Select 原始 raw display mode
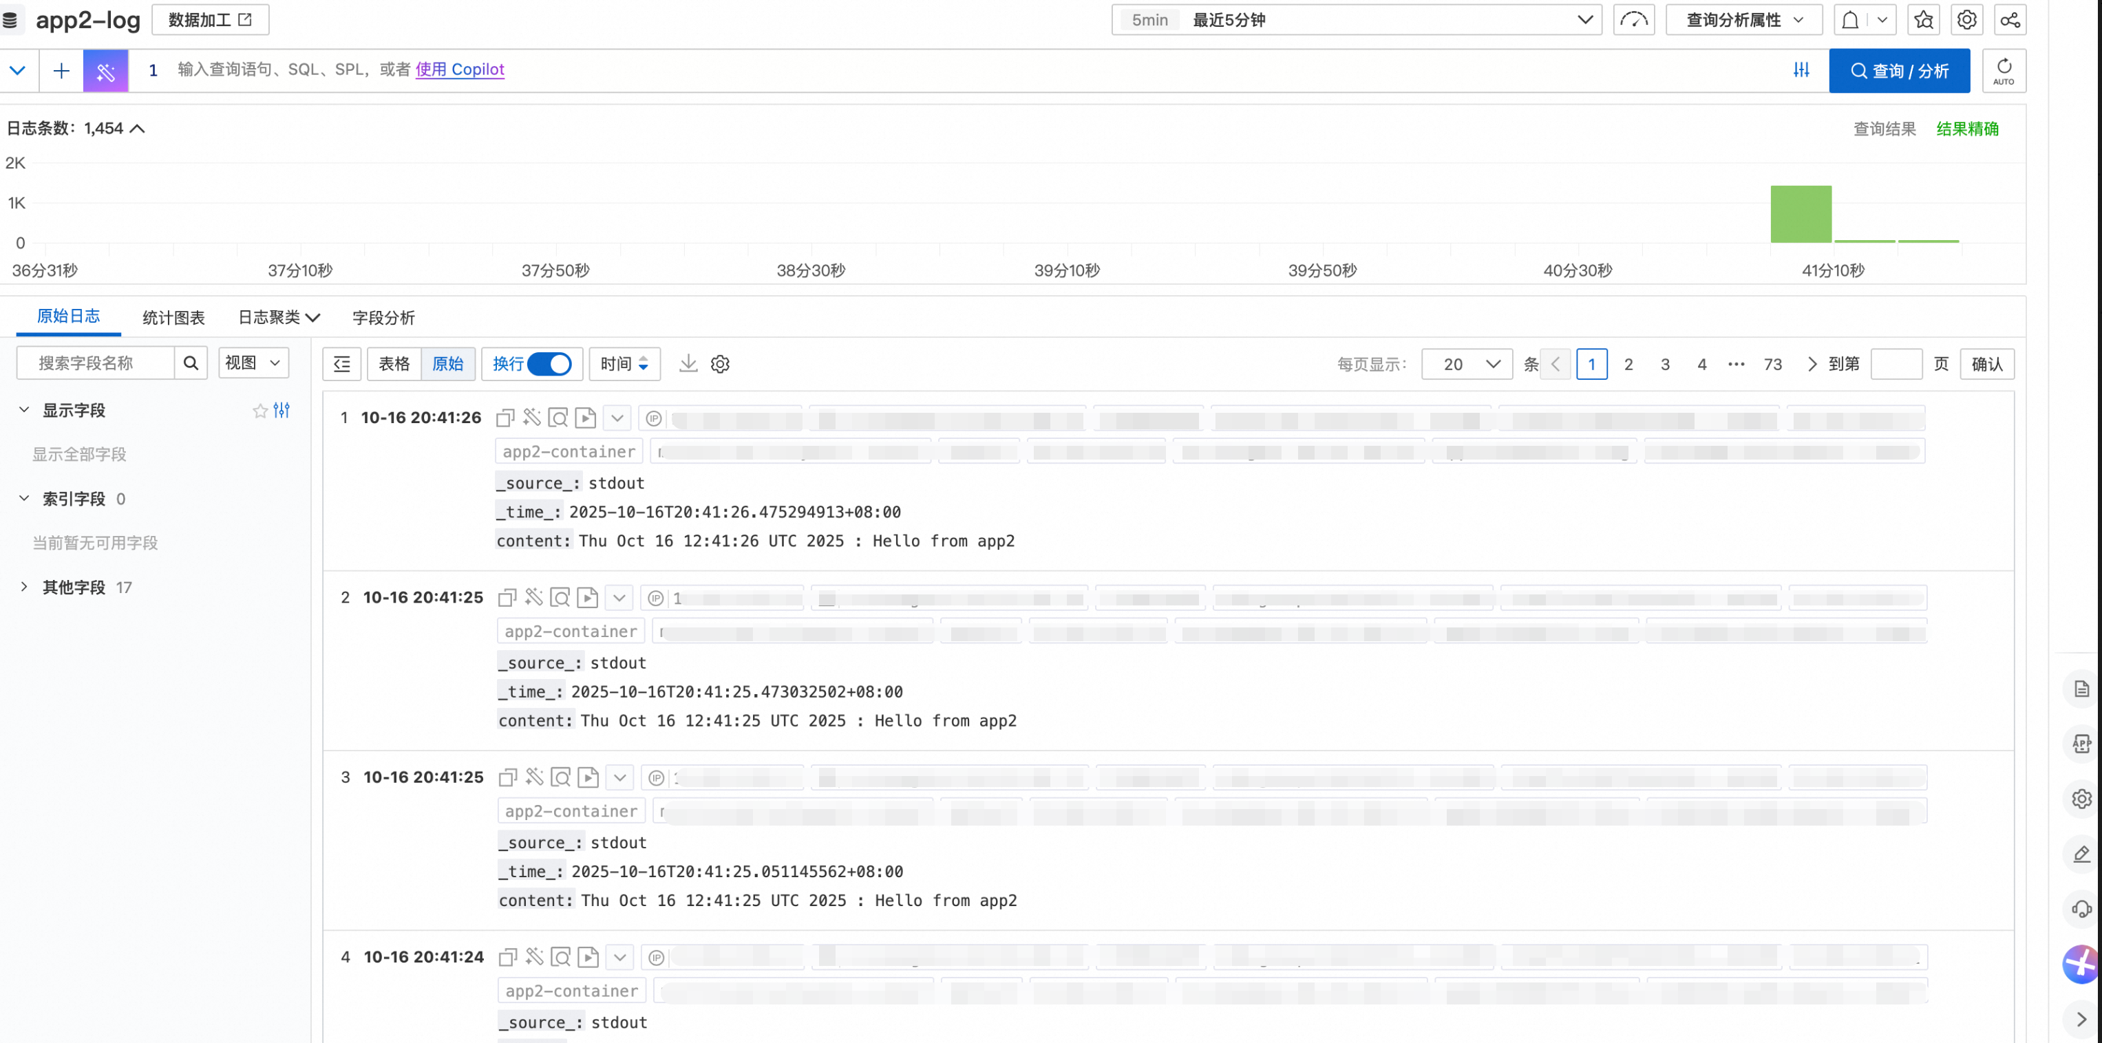Screen dimensions: 2102x1043 (447, 364)
